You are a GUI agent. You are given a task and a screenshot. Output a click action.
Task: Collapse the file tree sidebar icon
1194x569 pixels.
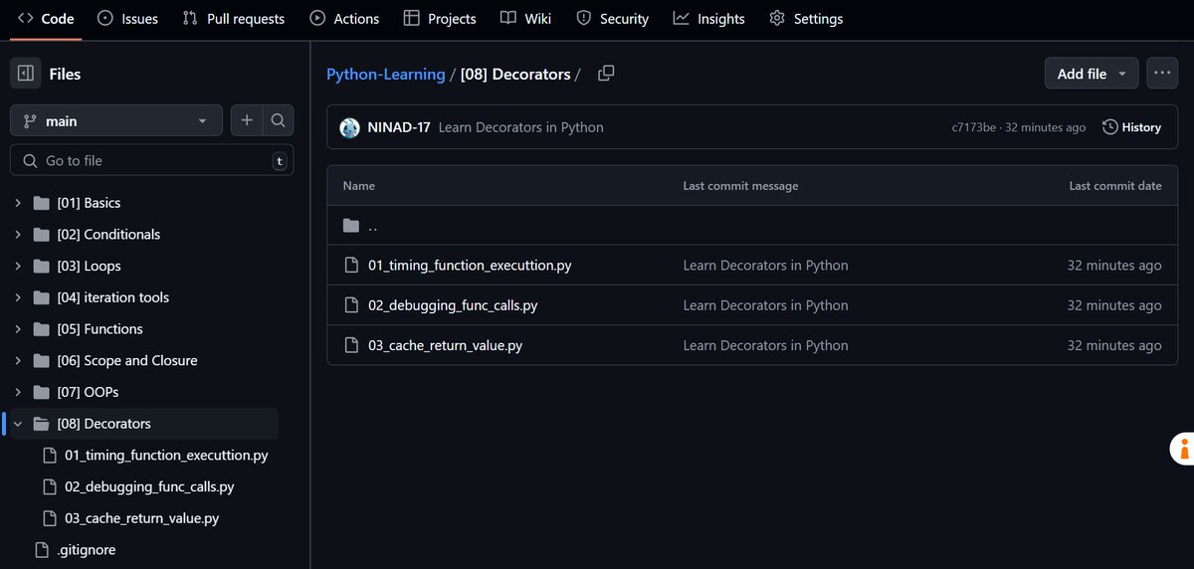point(26,74)
